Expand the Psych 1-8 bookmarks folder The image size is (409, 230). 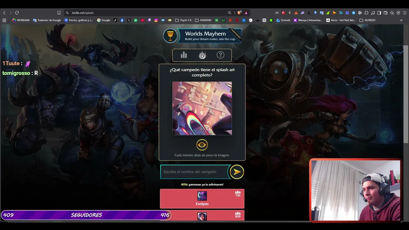[x=183, y=20]
